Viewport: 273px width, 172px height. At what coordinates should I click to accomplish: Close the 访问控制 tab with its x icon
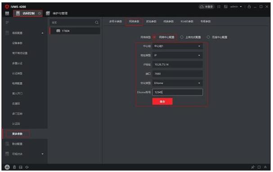tap(40, 14)
